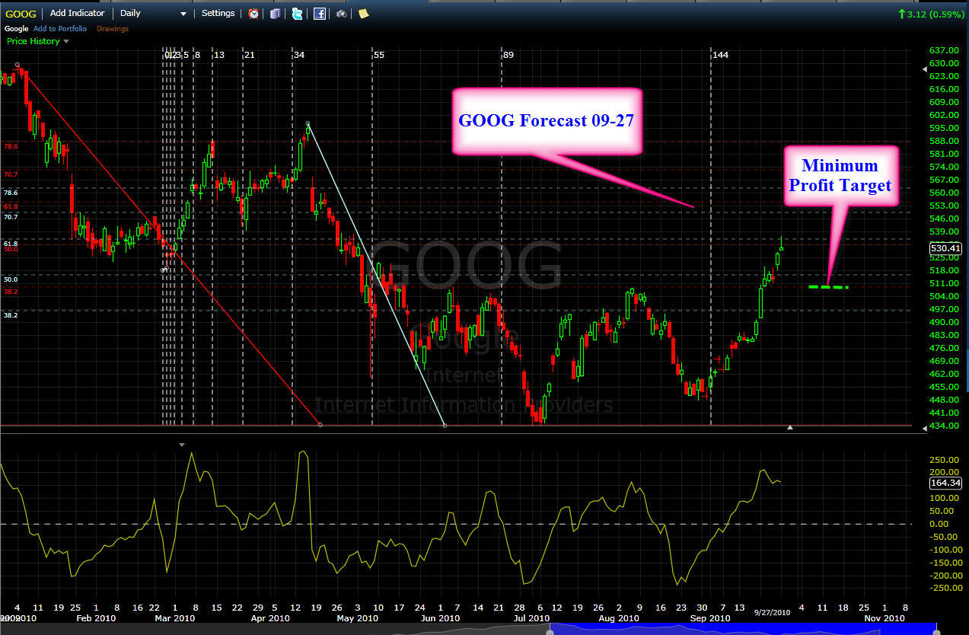Image resolution: width=969 pixels, height=635 pixels.
Task: Click the Fibonacci time label 89
Action: tap(508, 55)
